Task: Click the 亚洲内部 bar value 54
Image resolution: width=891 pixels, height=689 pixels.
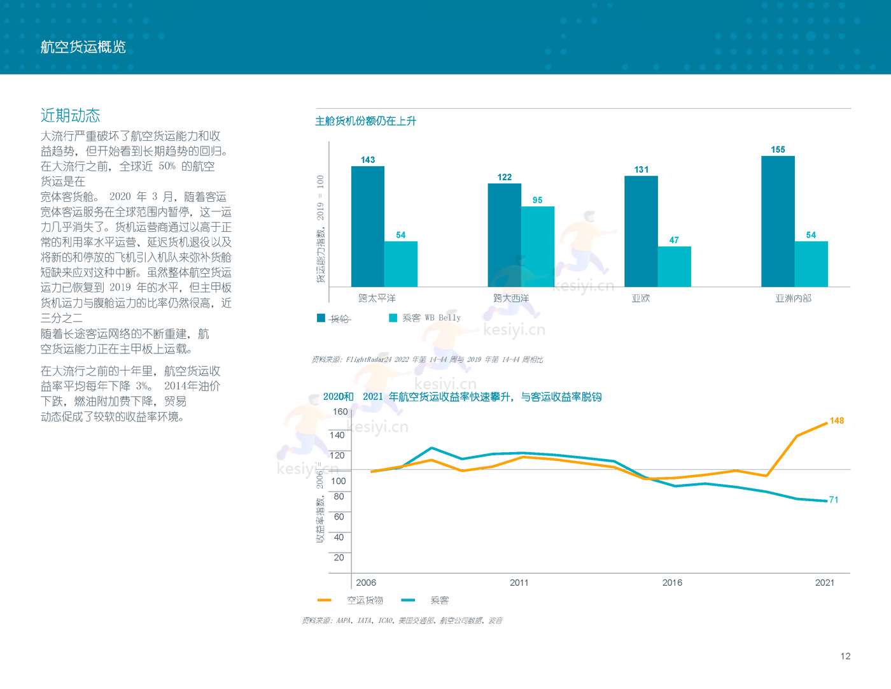Action: pyautogui.click(x=811, y=235)
